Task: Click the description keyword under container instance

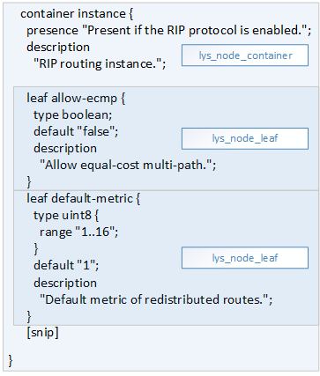Action: tap(58, 48)
